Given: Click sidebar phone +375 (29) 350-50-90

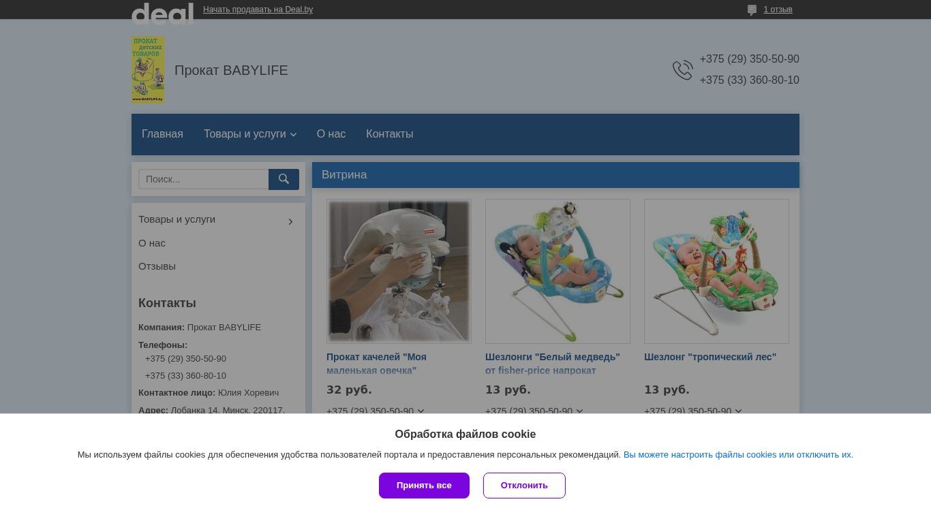Looking at the screenshot, I should [x=185, y=359].
